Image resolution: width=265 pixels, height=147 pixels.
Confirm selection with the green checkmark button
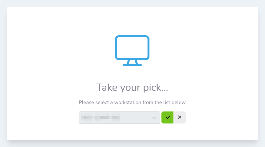pyautogui.click(x=168, y=117)
